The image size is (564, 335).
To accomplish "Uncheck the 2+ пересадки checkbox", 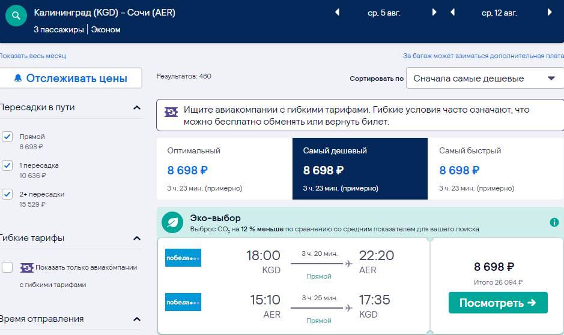I will point(7,194).
